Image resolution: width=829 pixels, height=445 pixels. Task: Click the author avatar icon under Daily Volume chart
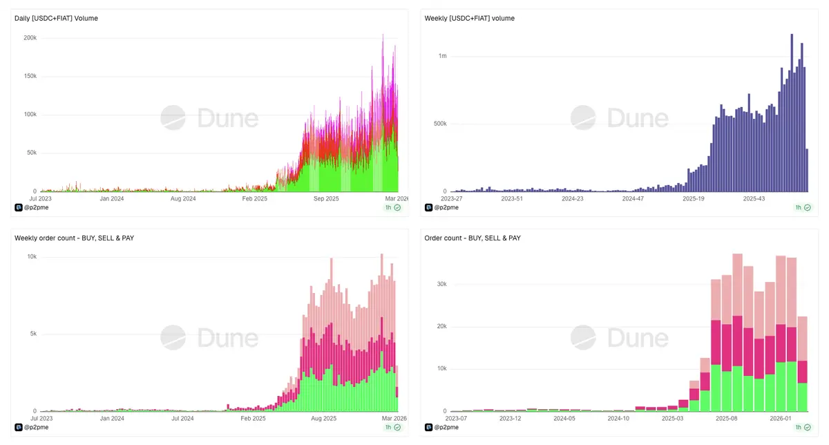point(18,207)
